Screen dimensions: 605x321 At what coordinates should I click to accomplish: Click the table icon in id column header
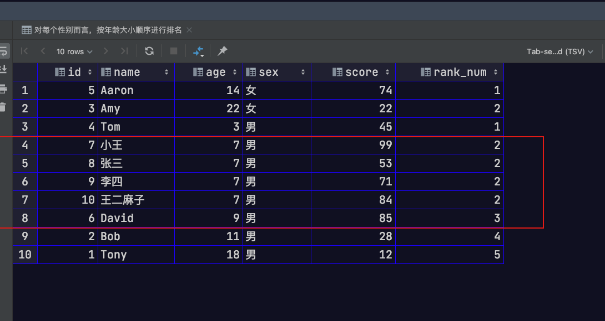coord(60,72)
